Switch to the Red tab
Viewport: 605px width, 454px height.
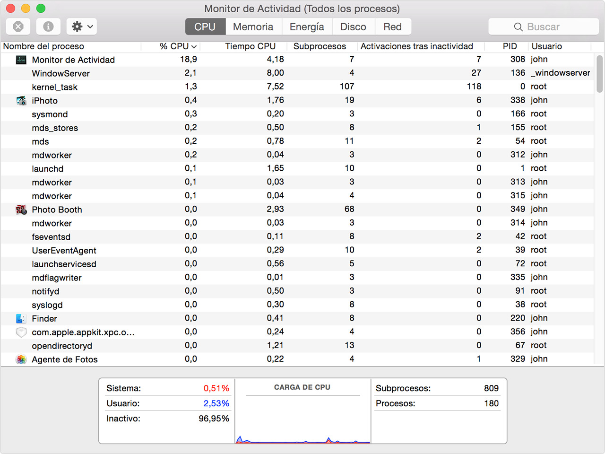[x=393, y=26]
